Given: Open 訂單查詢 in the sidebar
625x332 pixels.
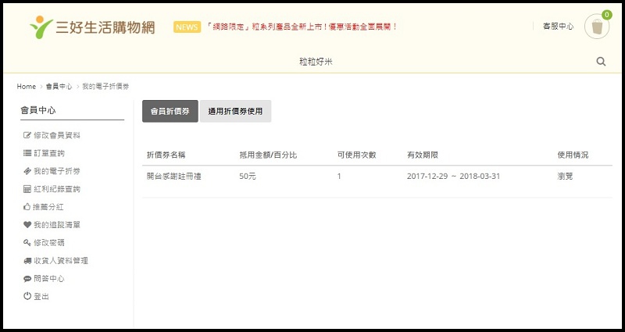Looking at the screenshot, I should click(x=49, y=153).
